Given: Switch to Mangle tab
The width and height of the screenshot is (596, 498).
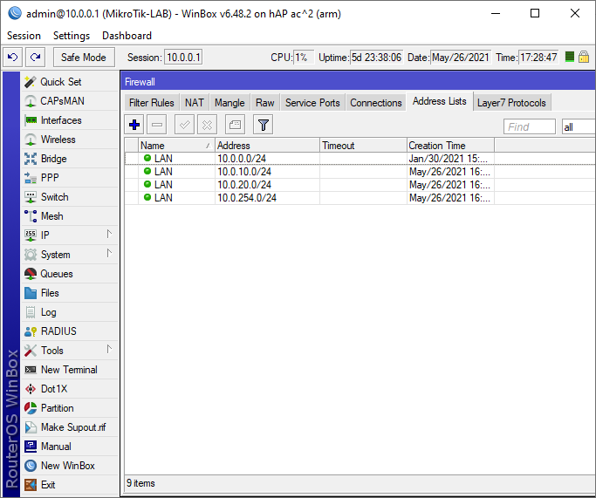Looking at the screenshot, I should coord(229,103).
